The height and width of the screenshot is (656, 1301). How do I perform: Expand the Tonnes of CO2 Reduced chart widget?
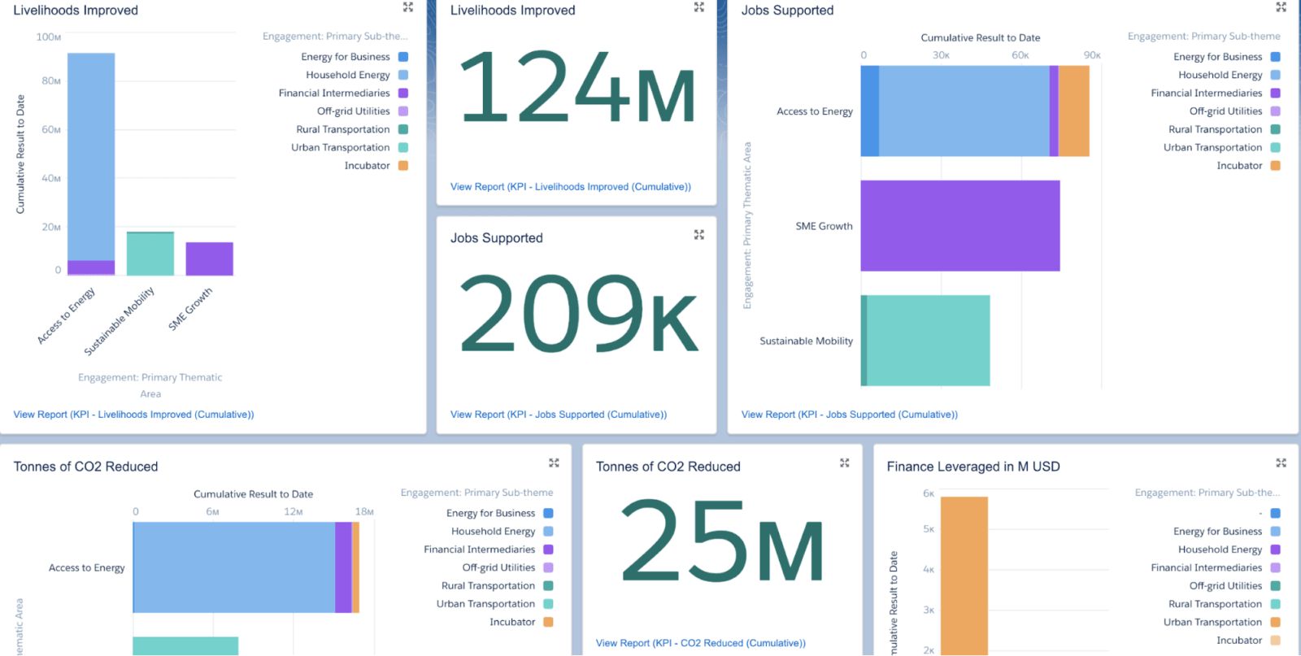tap(554, 463)
